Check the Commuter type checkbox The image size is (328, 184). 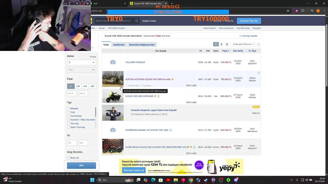tap(68, 116)
